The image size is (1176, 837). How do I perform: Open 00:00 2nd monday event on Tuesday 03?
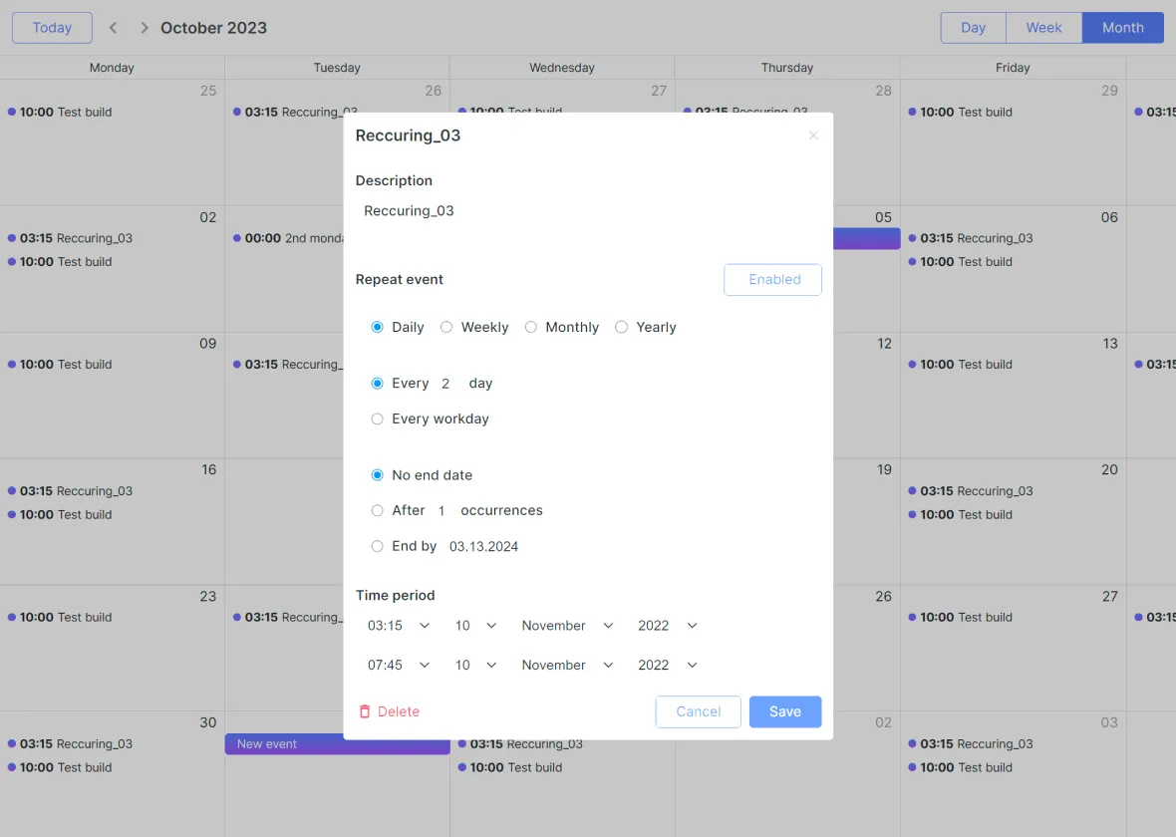coord(288,238)
